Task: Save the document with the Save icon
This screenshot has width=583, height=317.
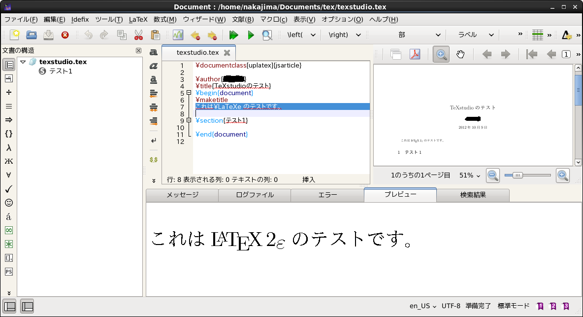Action: coord(48,35)
